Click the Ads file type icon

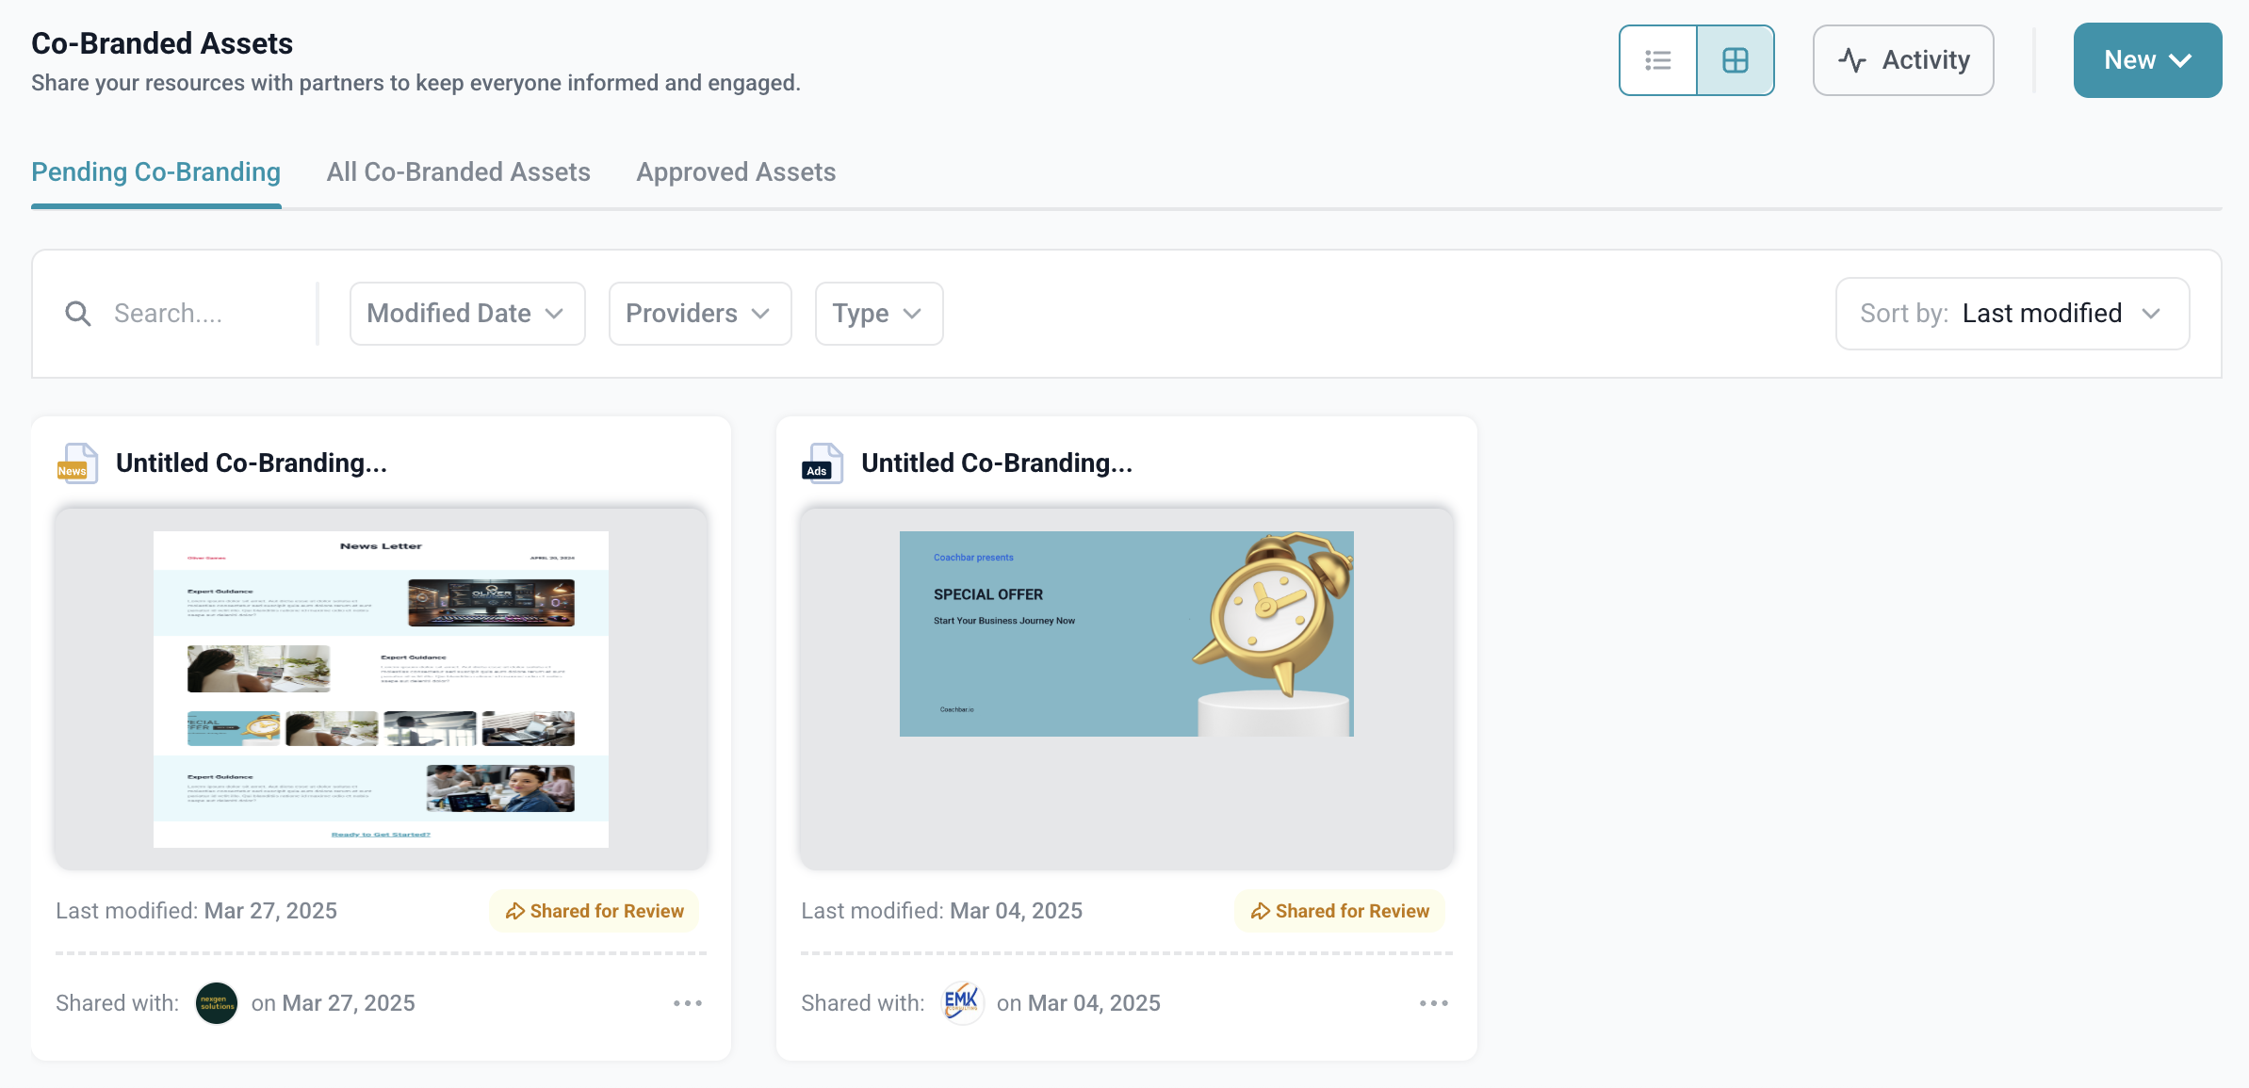822,463
